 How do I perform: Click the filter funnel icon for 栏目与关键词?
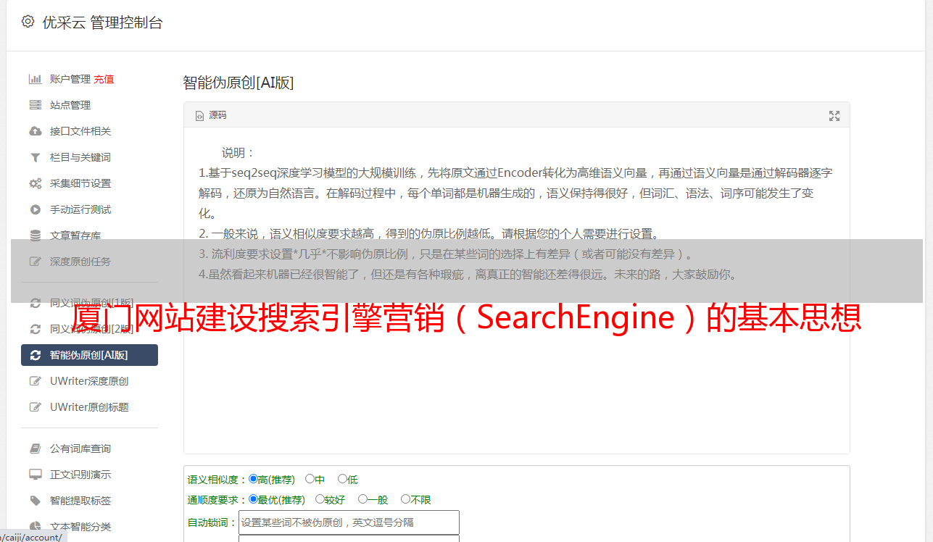point(35,157)
